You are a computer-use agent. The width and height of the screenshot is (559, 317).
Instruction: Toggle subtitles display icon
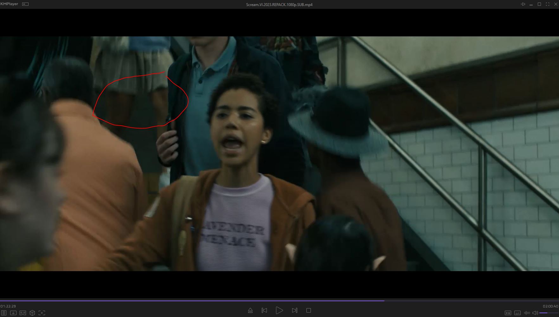click(517, 313)
